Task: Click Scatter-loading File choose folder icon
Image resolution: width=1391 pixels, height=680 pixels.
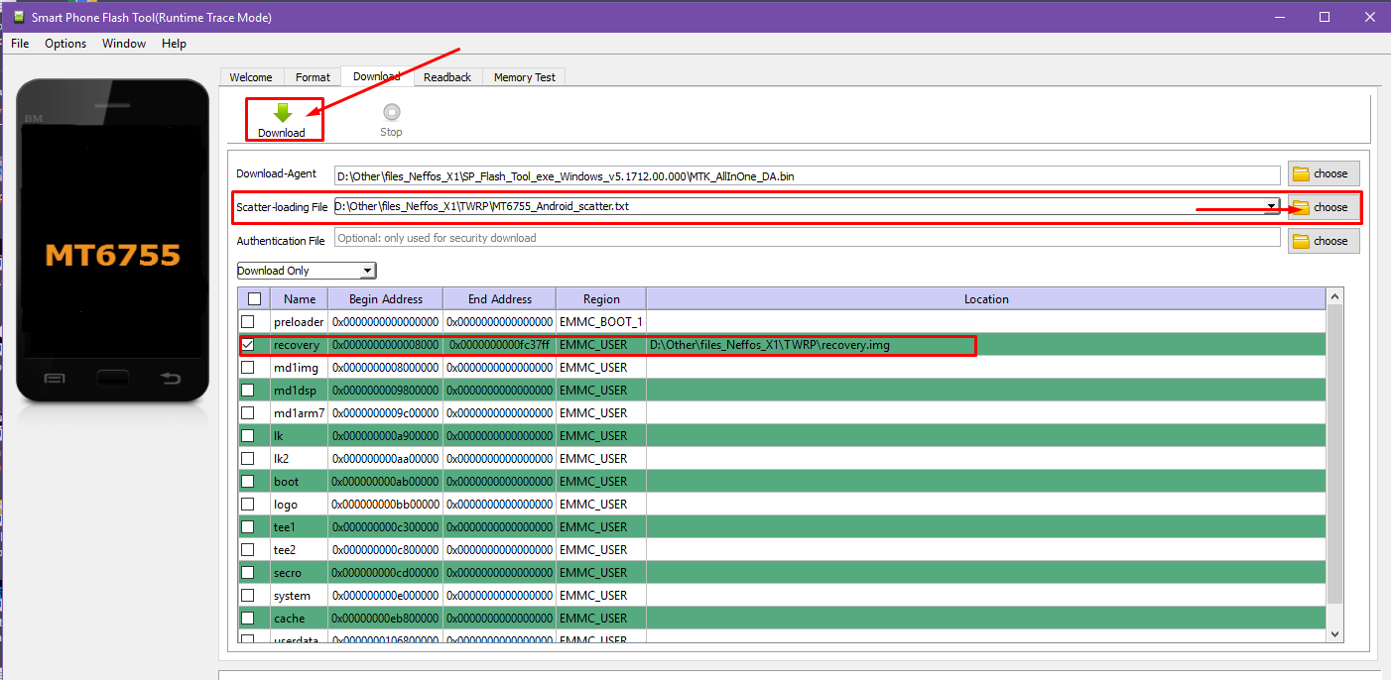Action: 1302,208
